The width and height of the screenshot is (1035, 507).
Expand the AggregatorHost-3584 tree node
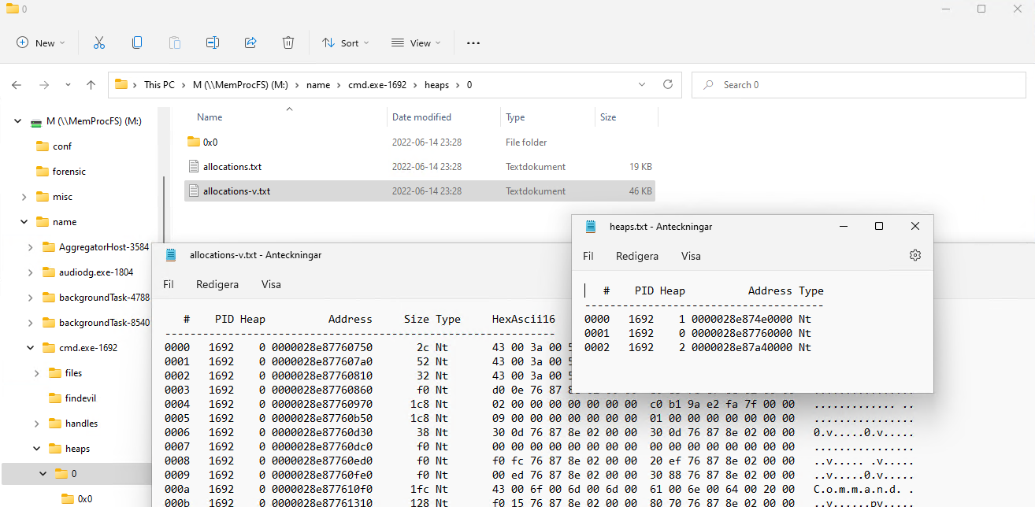pos(30,247)
